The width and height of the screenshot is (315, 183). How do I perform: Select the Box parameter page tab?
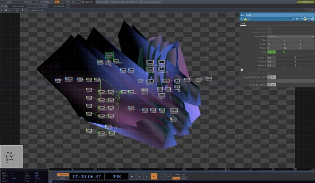(x=243, y=24)
